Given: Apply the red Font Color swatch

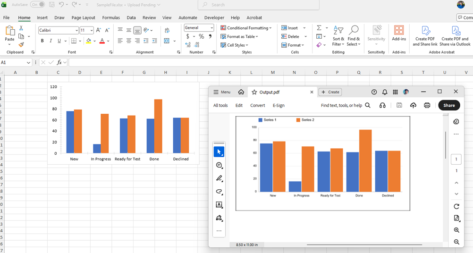Looking at the screenshot, I should coord(102,41).
